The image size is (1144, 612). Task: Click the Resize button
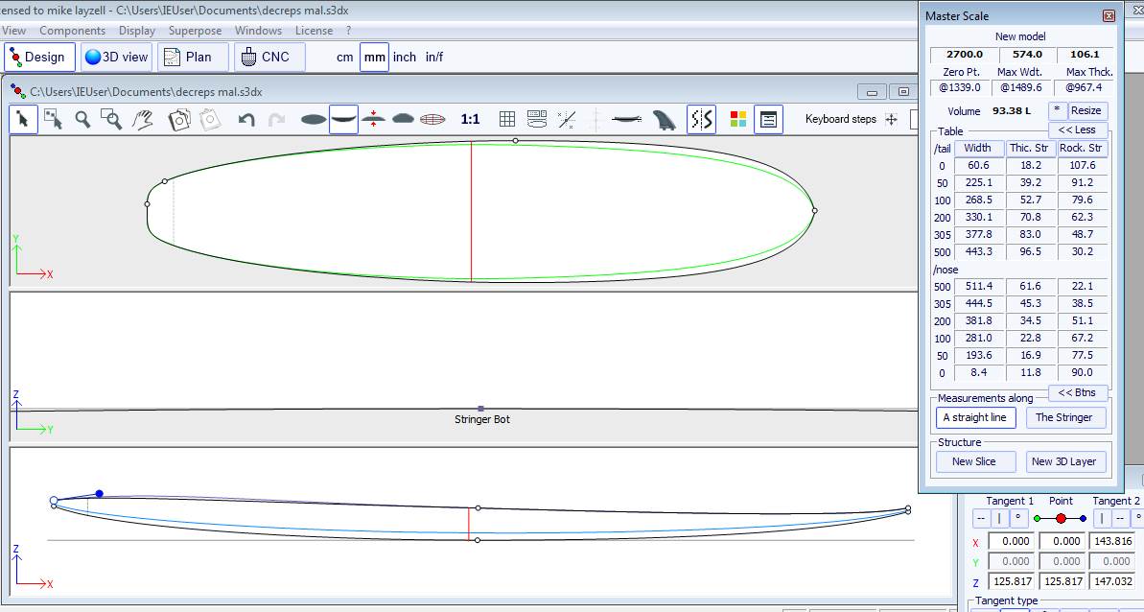click(x=1086, y=110)
